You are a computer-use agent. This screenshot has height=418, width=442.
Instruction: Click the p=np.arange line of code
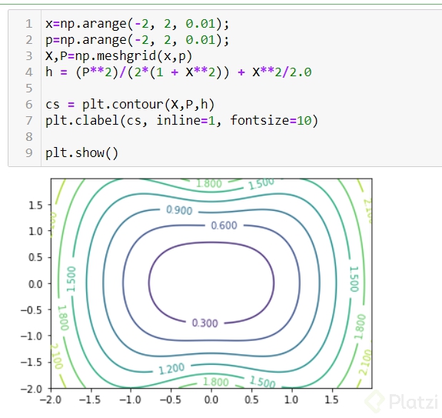point(138,40)
